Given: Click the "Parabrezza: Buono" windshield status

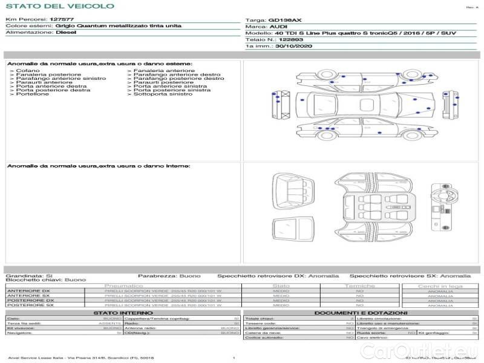Looking at the screenshot, I should coord(169,276).
